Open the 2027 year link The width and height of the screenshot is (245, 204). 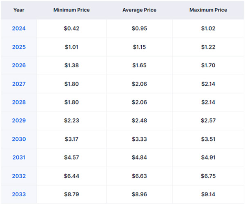(x=19, y=84)
